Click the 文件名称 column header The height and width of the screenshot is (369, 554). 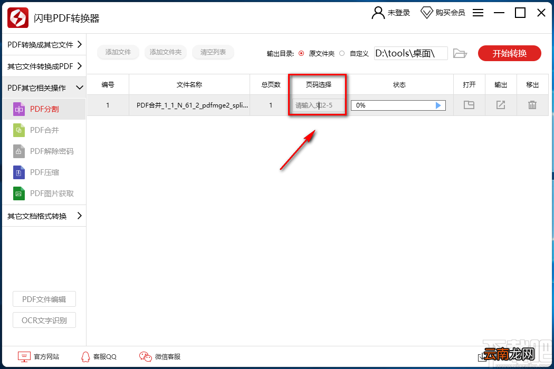[x=189, y=84]
